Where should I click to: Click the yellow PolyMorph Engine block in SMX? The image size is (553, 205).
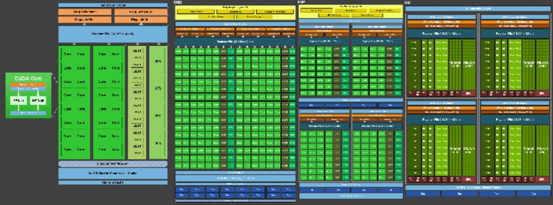[x=235, y=12]
